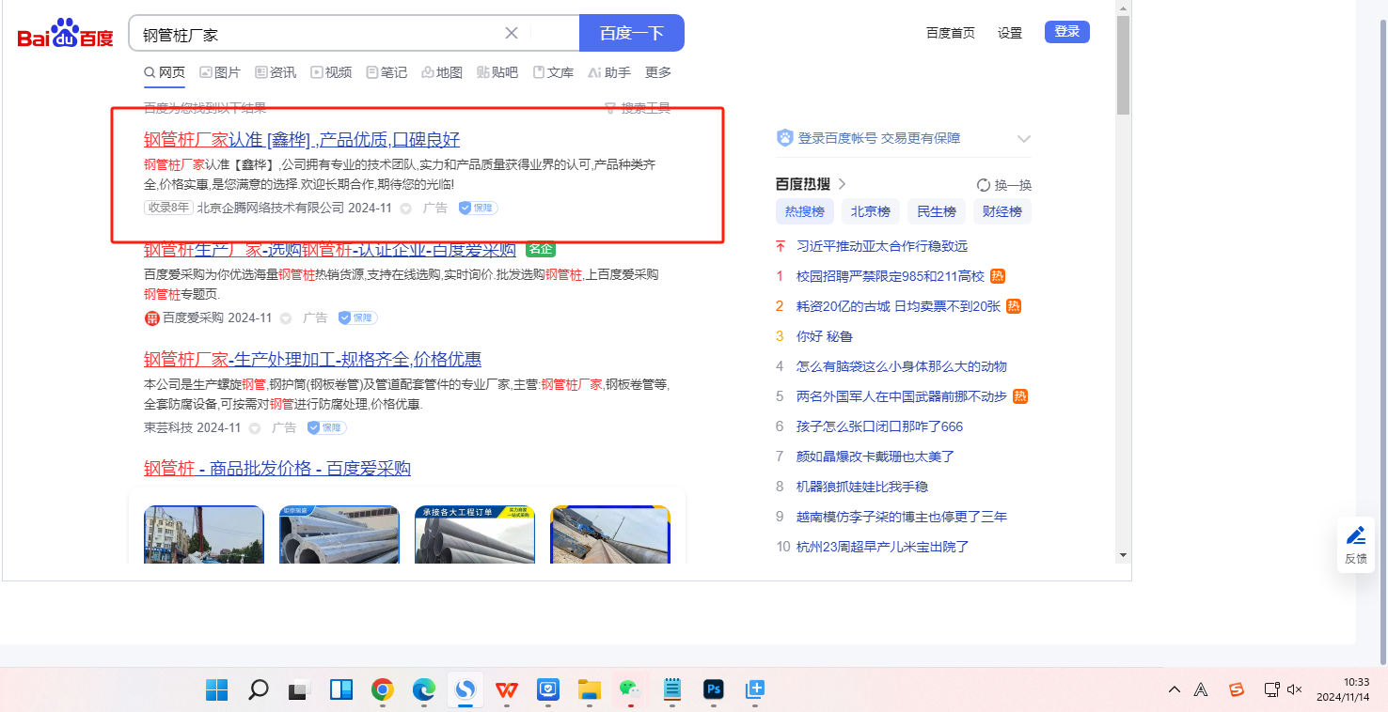Clear the search box with the X icon
The width and height of the screenshot is (1388, 712).
click(x=512, y=33)
